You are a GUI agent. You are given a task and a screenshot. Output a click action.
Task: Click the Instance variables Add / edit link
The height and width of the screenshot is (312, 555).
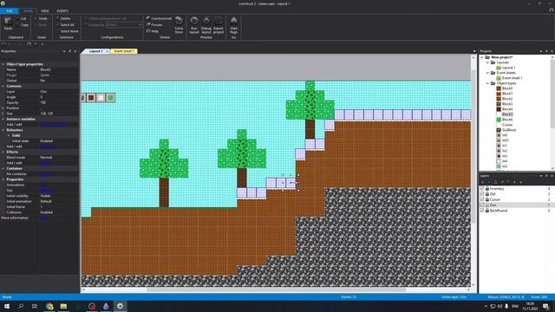pyautogui.click(x=54, y=125)
